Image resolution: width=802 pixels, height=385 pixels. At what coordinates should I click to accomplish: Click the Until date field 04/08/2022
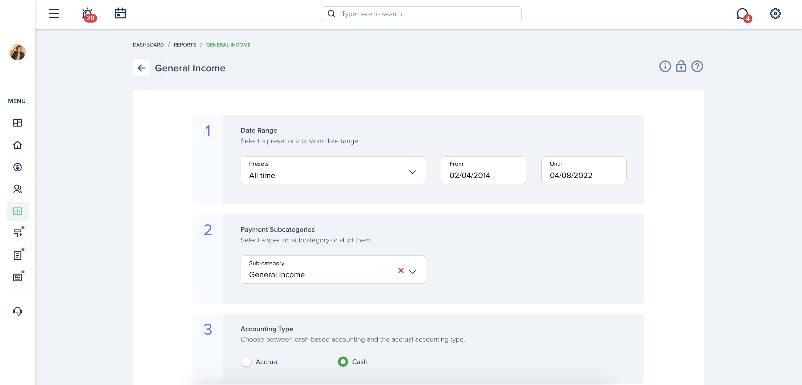584,170
